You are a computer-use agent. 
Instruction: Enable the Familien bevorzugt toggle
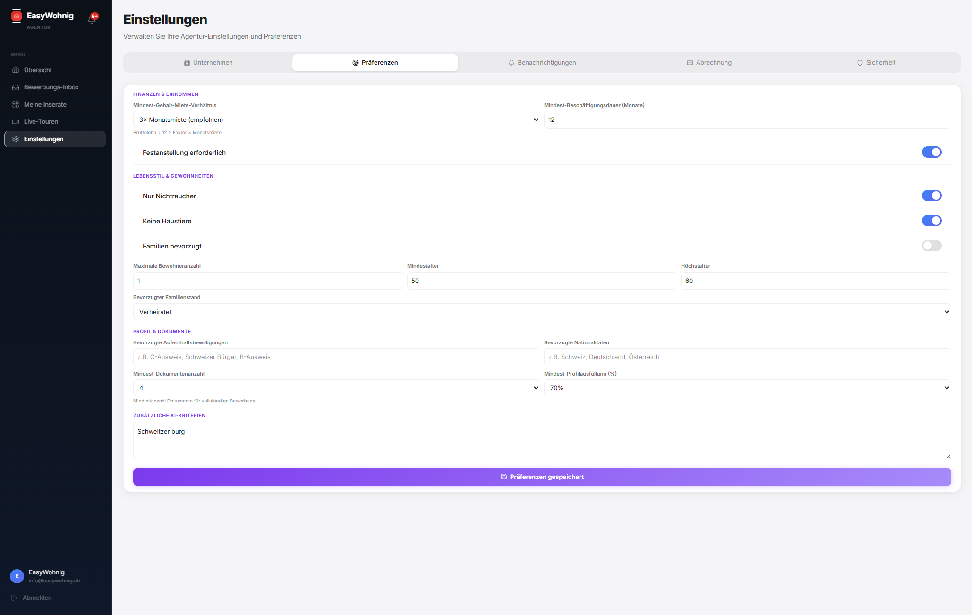pos(931,246)
